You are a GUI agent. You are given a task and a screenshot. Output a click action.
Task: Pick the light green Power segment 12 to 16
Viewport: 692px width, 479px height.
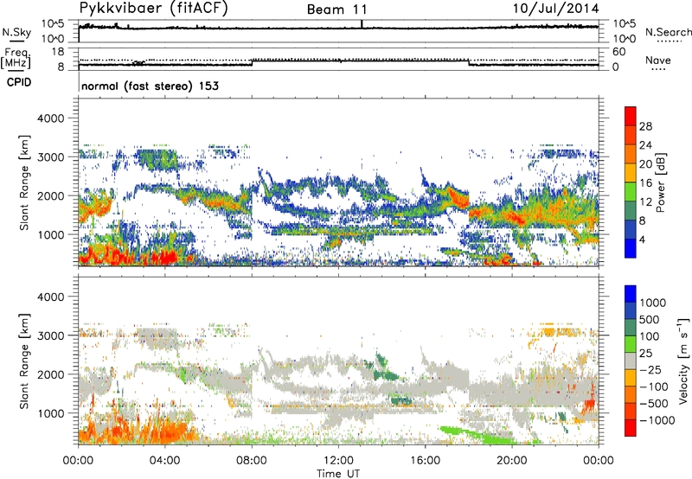631,192
